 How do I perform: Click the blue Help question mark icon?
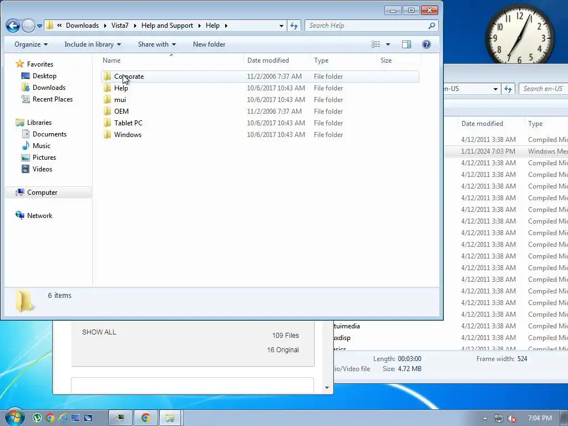point(427,44)
